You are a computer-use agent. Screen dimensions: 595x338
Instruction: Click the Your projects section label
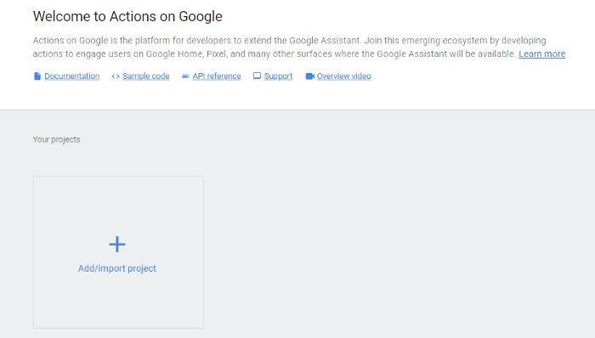click(x=57, y=139)
